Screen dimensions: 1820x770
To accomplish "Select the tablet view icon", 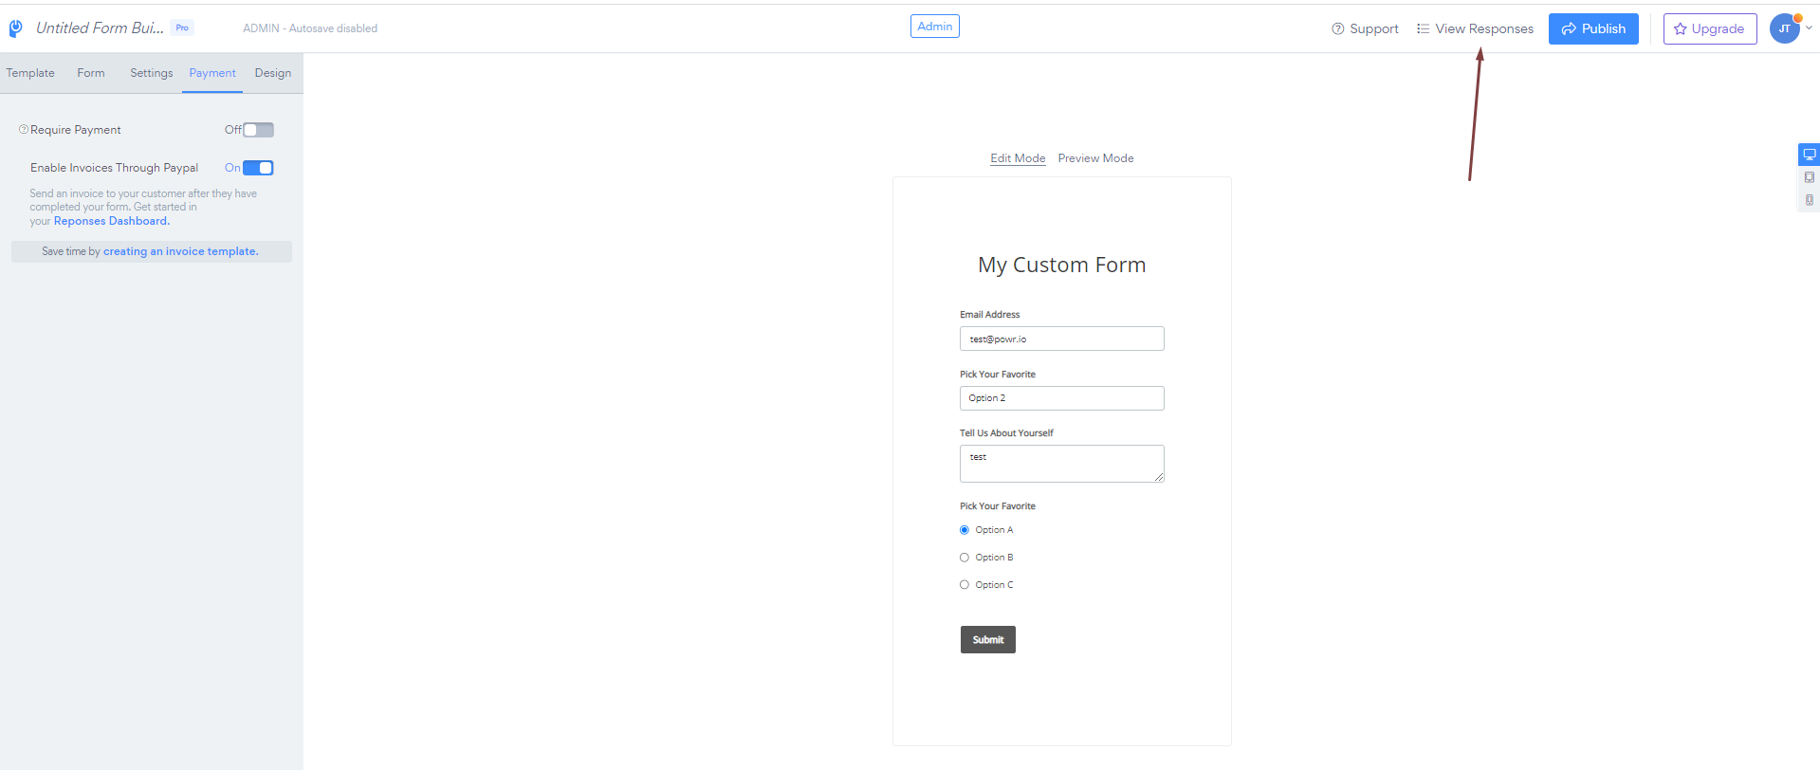I will (x=1810, y=177).
